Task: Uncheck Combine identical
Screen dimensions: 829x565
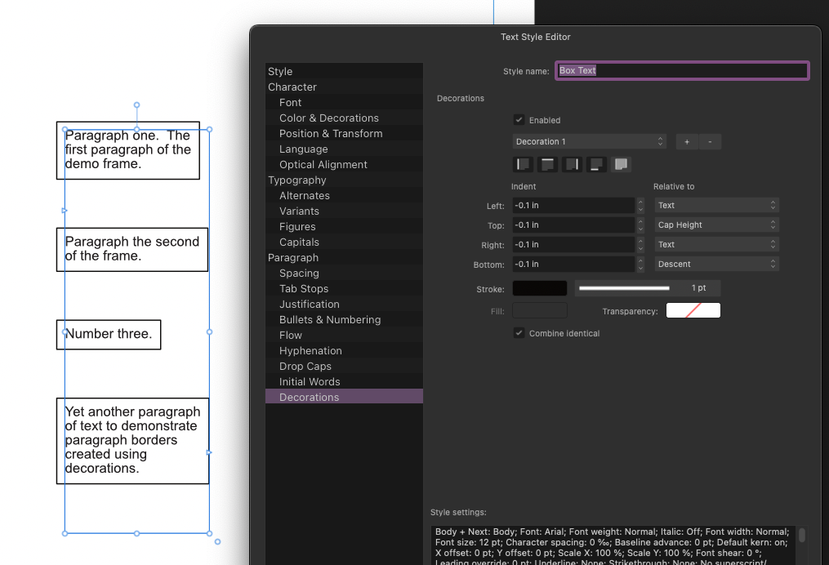Action: [x=519, y=333]
